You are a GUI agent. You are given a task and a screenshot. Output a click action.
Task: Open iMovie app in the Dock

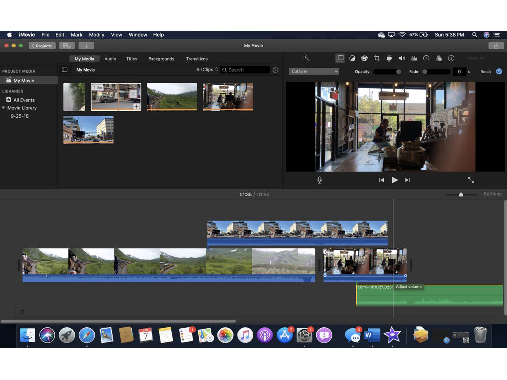tap(392, 335)
